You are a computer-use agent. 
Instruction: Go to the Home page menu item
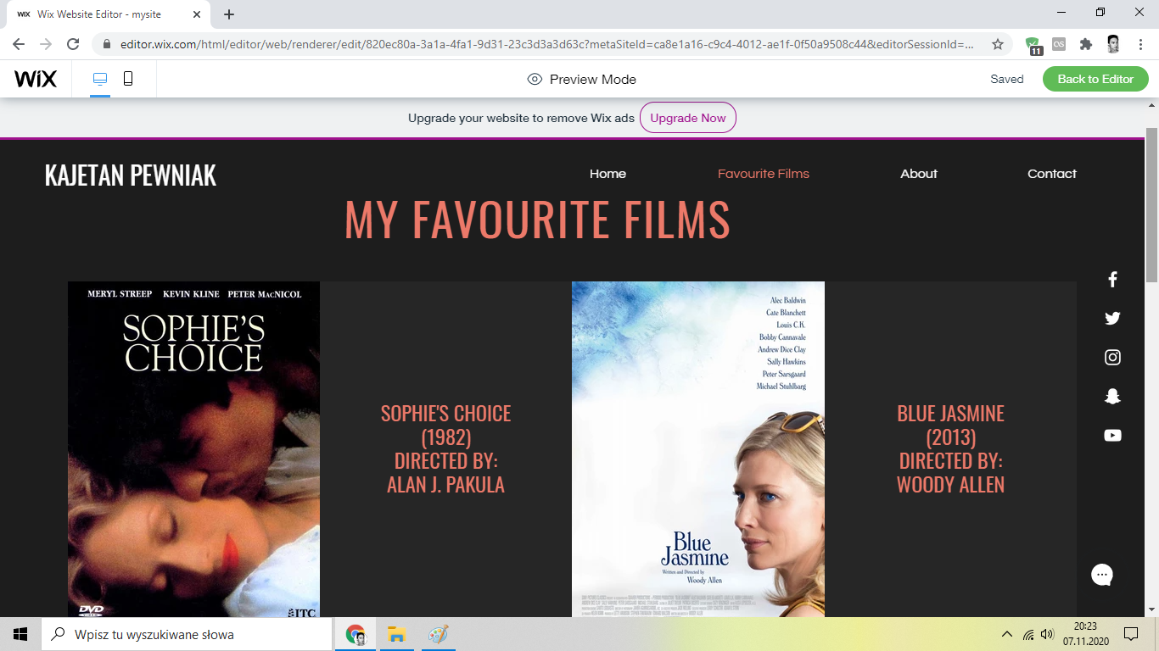pyautogui.click(x=607, y=174)
